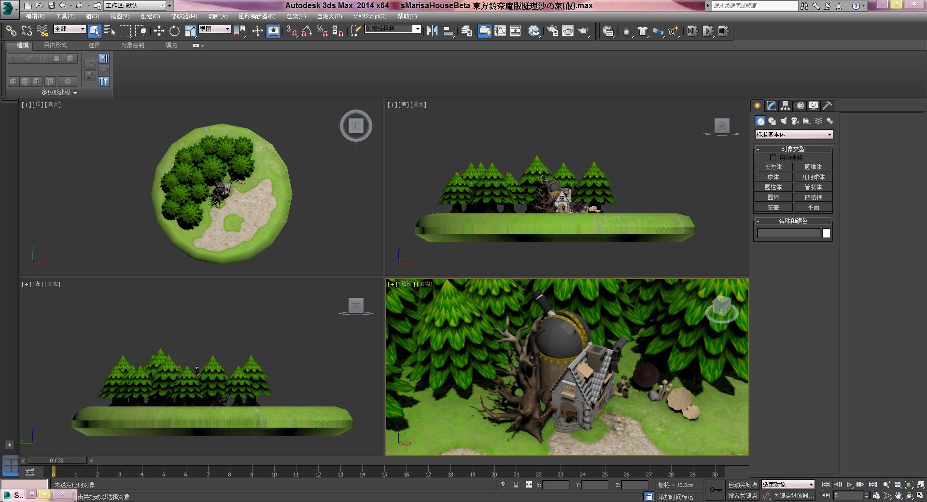
Task: Switch to the 自由形式 ribbon tab
Action: click(56, 45)
